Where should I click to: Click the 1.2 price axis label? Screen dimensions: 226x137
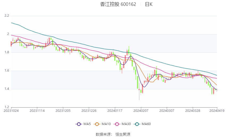click(x=7, y=107)
